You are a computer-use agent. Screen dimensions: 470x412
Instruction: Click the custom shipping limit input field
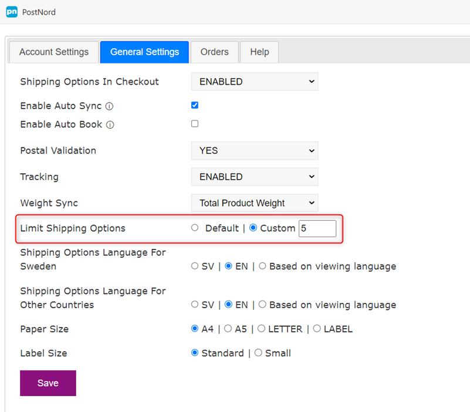tap(317, 228)
